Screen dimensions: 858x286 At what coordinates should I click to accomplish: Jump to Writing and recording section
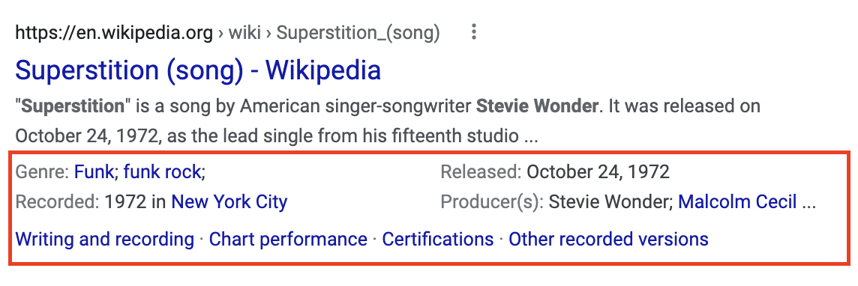(x=104, y=239)
